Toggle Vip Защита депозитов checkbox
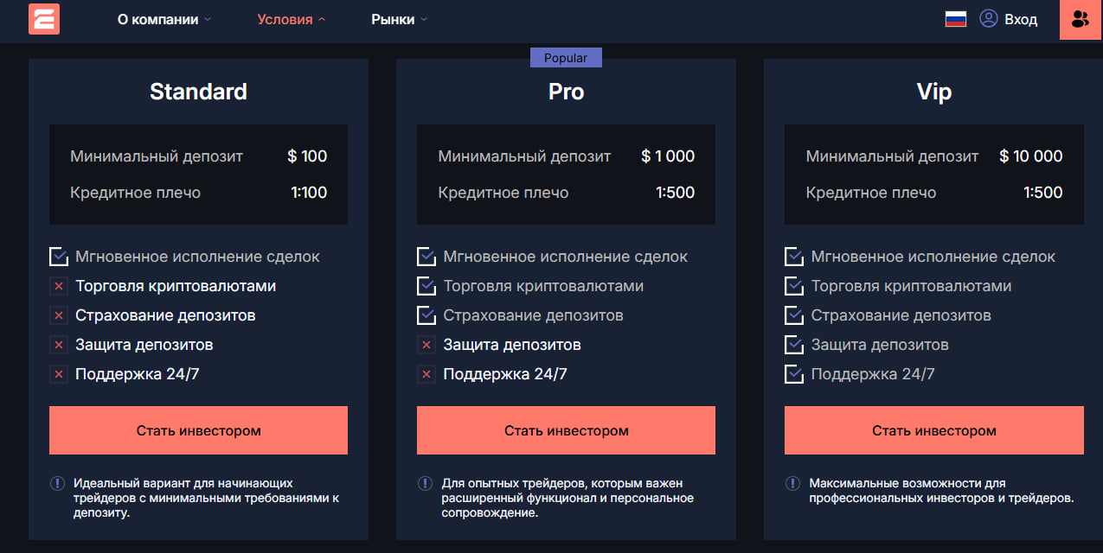This screenshot has height=553, width=1103. click(794, 345)
